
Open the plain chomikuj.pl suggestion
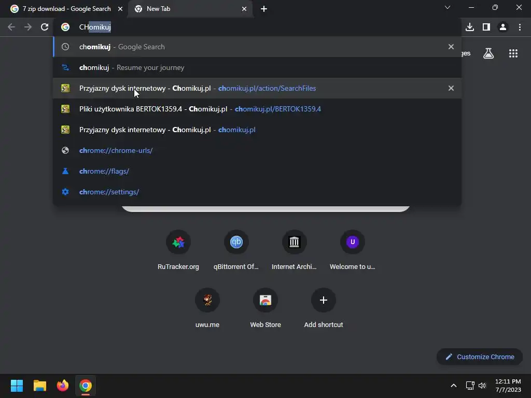click(257, 130)
